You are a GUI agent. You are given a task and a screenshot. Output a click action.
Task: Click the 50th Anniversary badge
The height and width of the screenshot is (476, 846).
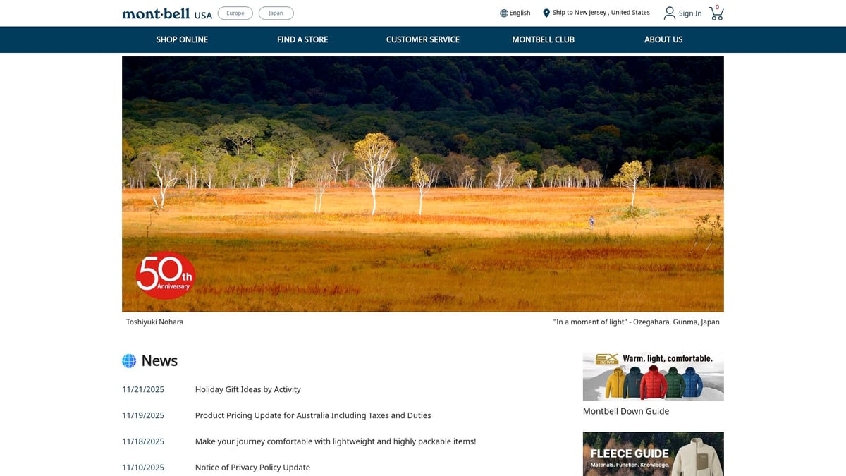click(165, 275)
